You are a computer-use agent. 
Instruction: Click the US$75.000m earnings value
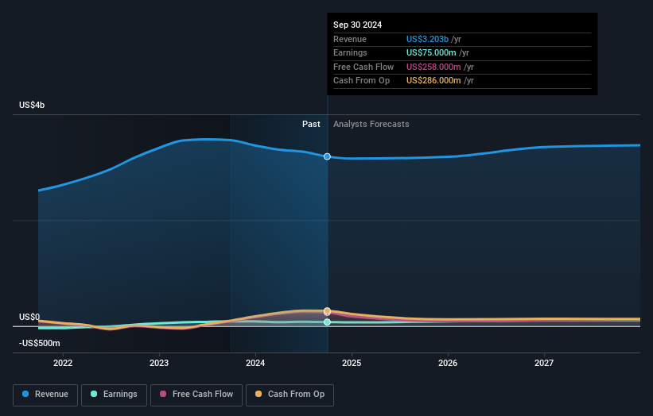click(431, 52)
